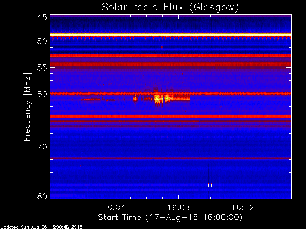Click the '16:04' time tick label
The height and width of the screenshot is (229, 306).
point(114,208)
